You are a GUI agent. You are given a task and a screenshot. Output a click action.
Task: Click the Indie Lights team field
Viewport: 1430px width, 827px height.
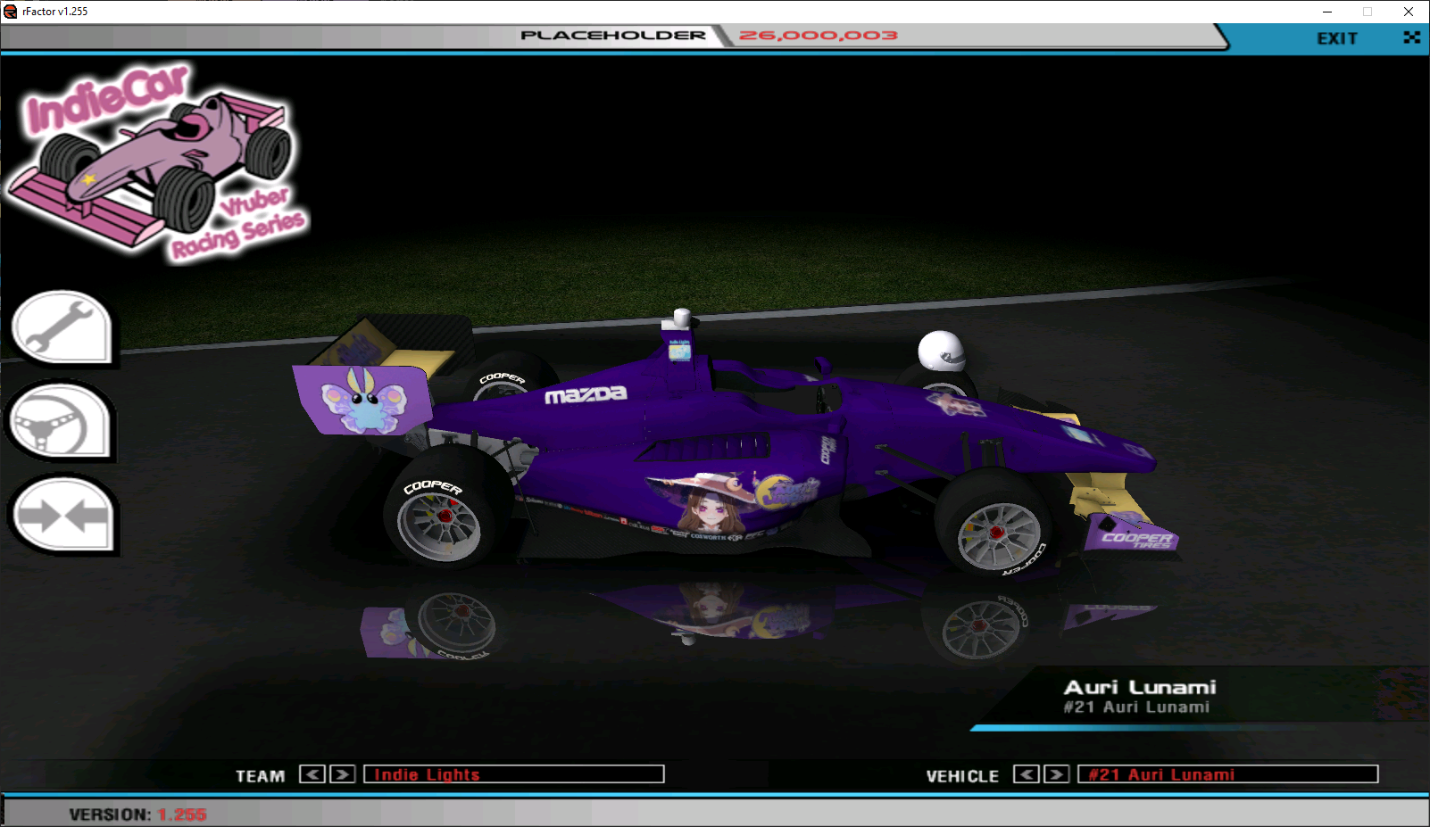(513, 774)
